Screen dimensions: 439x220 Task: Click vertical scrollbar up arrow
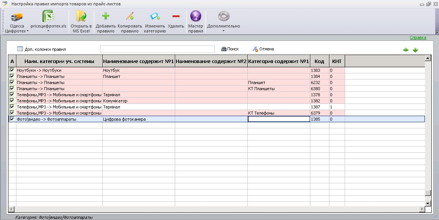428,58
